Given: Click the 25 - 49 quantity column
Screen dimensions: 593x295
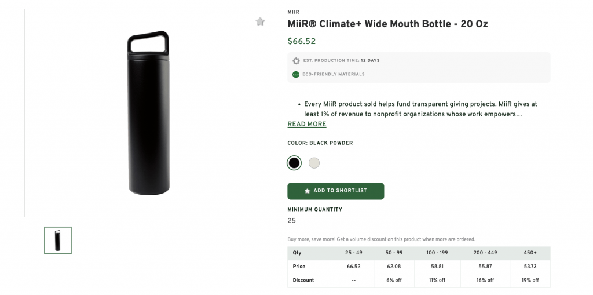Looking at the screenshot, I should click(353, 253).
